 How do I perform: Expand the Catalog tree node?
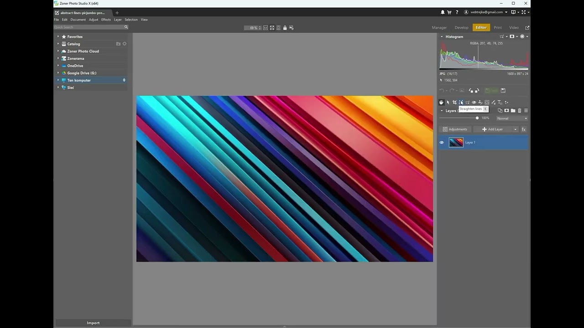58,44
